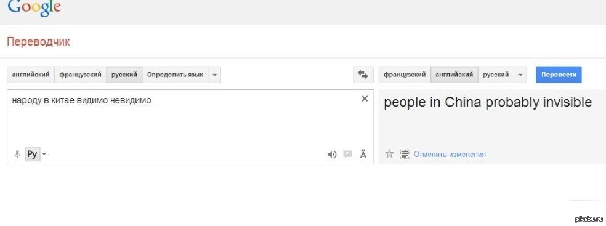Screen dimensions: 606x226
Task: Click the microphone voice input icon
Action: (17, 155)
